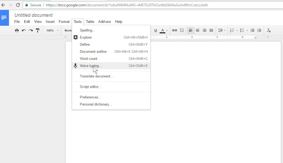The image size is (283, 163).
Task: Choose Spelling from the Tools menu
Action: tap(111, 30)
